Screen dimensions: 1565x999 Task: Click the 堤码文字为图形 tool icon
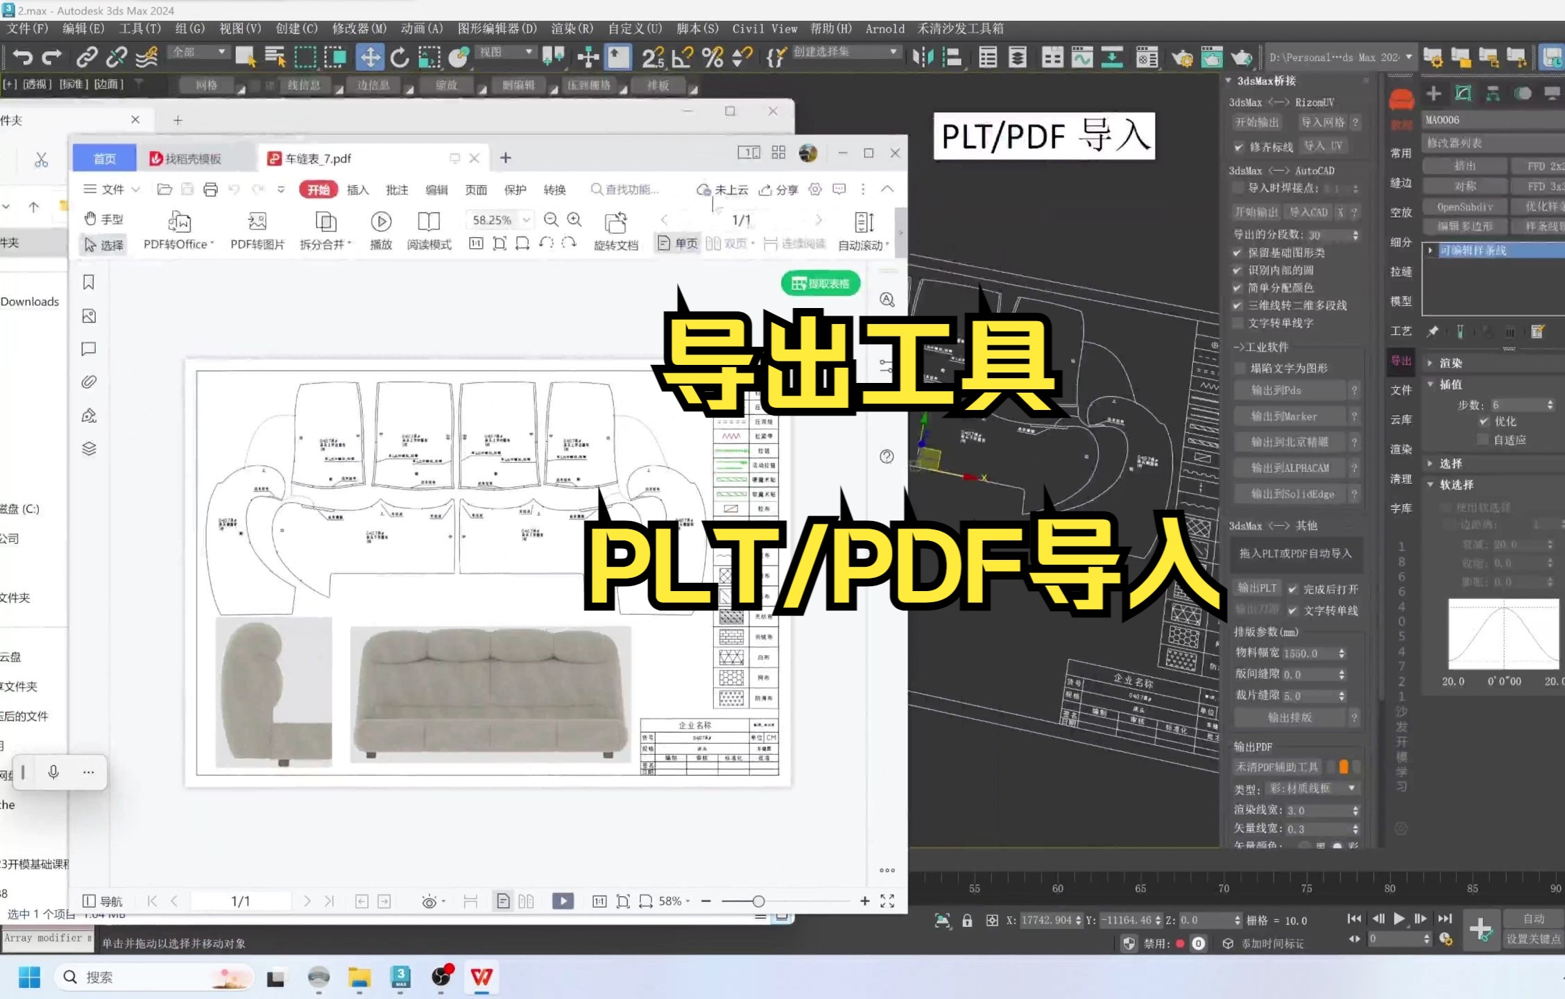pos(1287,367)
